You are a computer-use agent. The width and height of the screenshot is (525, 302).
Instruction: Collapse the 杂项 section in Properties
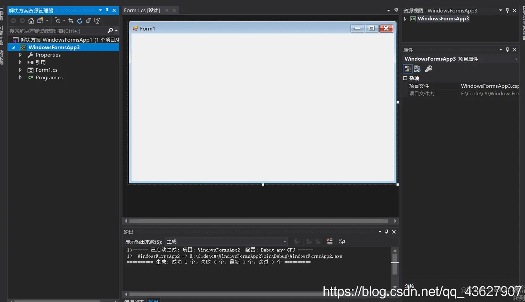click(x=406, y=78)
